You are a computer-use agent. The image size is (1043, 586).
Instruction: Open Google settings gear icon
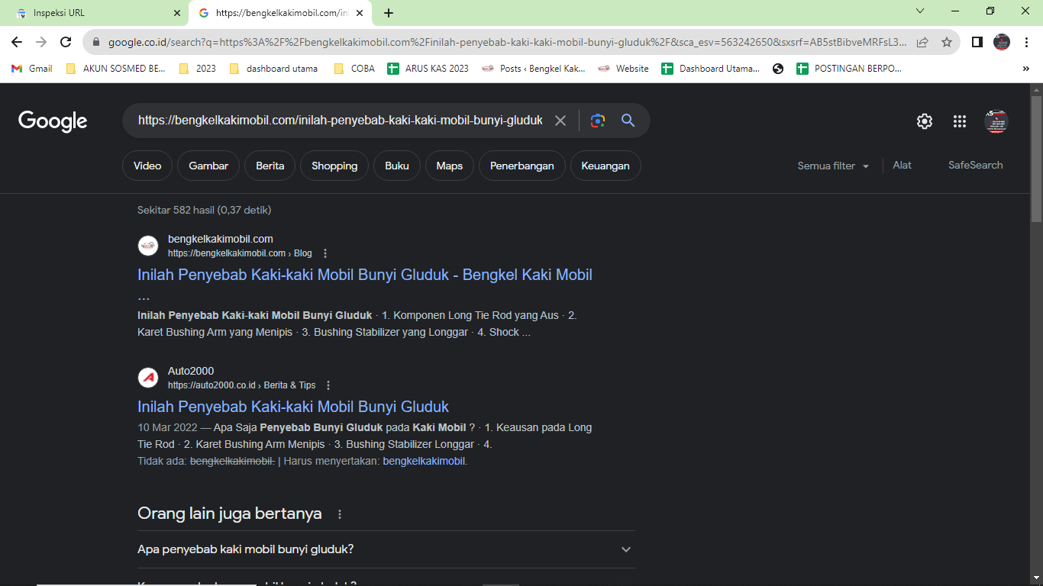pos(925,121)
